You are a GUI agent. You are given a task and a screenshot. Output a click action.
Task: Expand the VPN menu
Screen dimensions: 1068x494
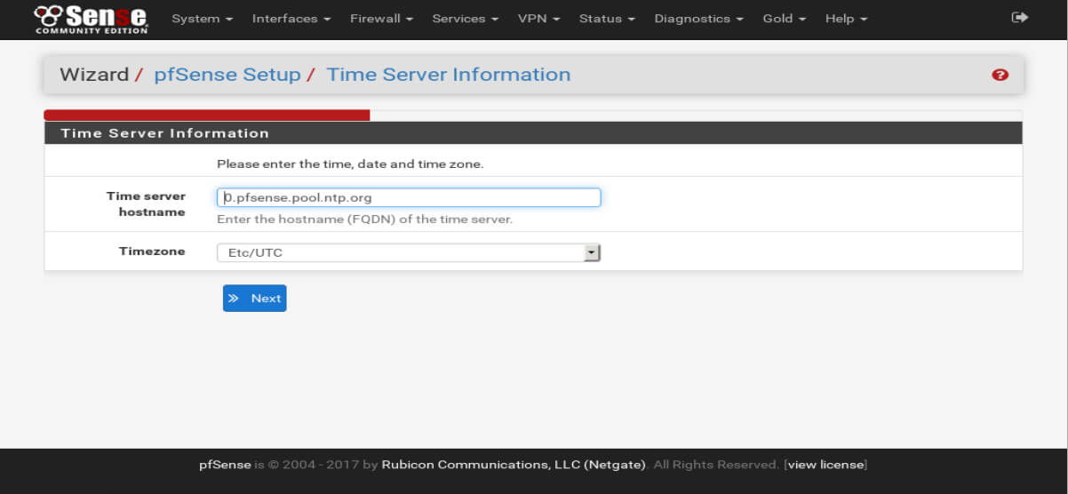click(x=538, y=19)
